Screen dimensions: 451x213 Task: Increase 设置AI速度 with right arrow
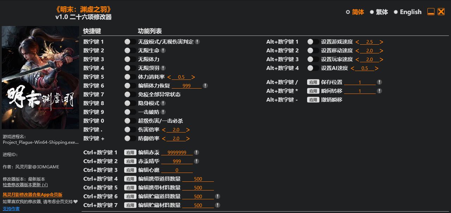tap(376, 68)
